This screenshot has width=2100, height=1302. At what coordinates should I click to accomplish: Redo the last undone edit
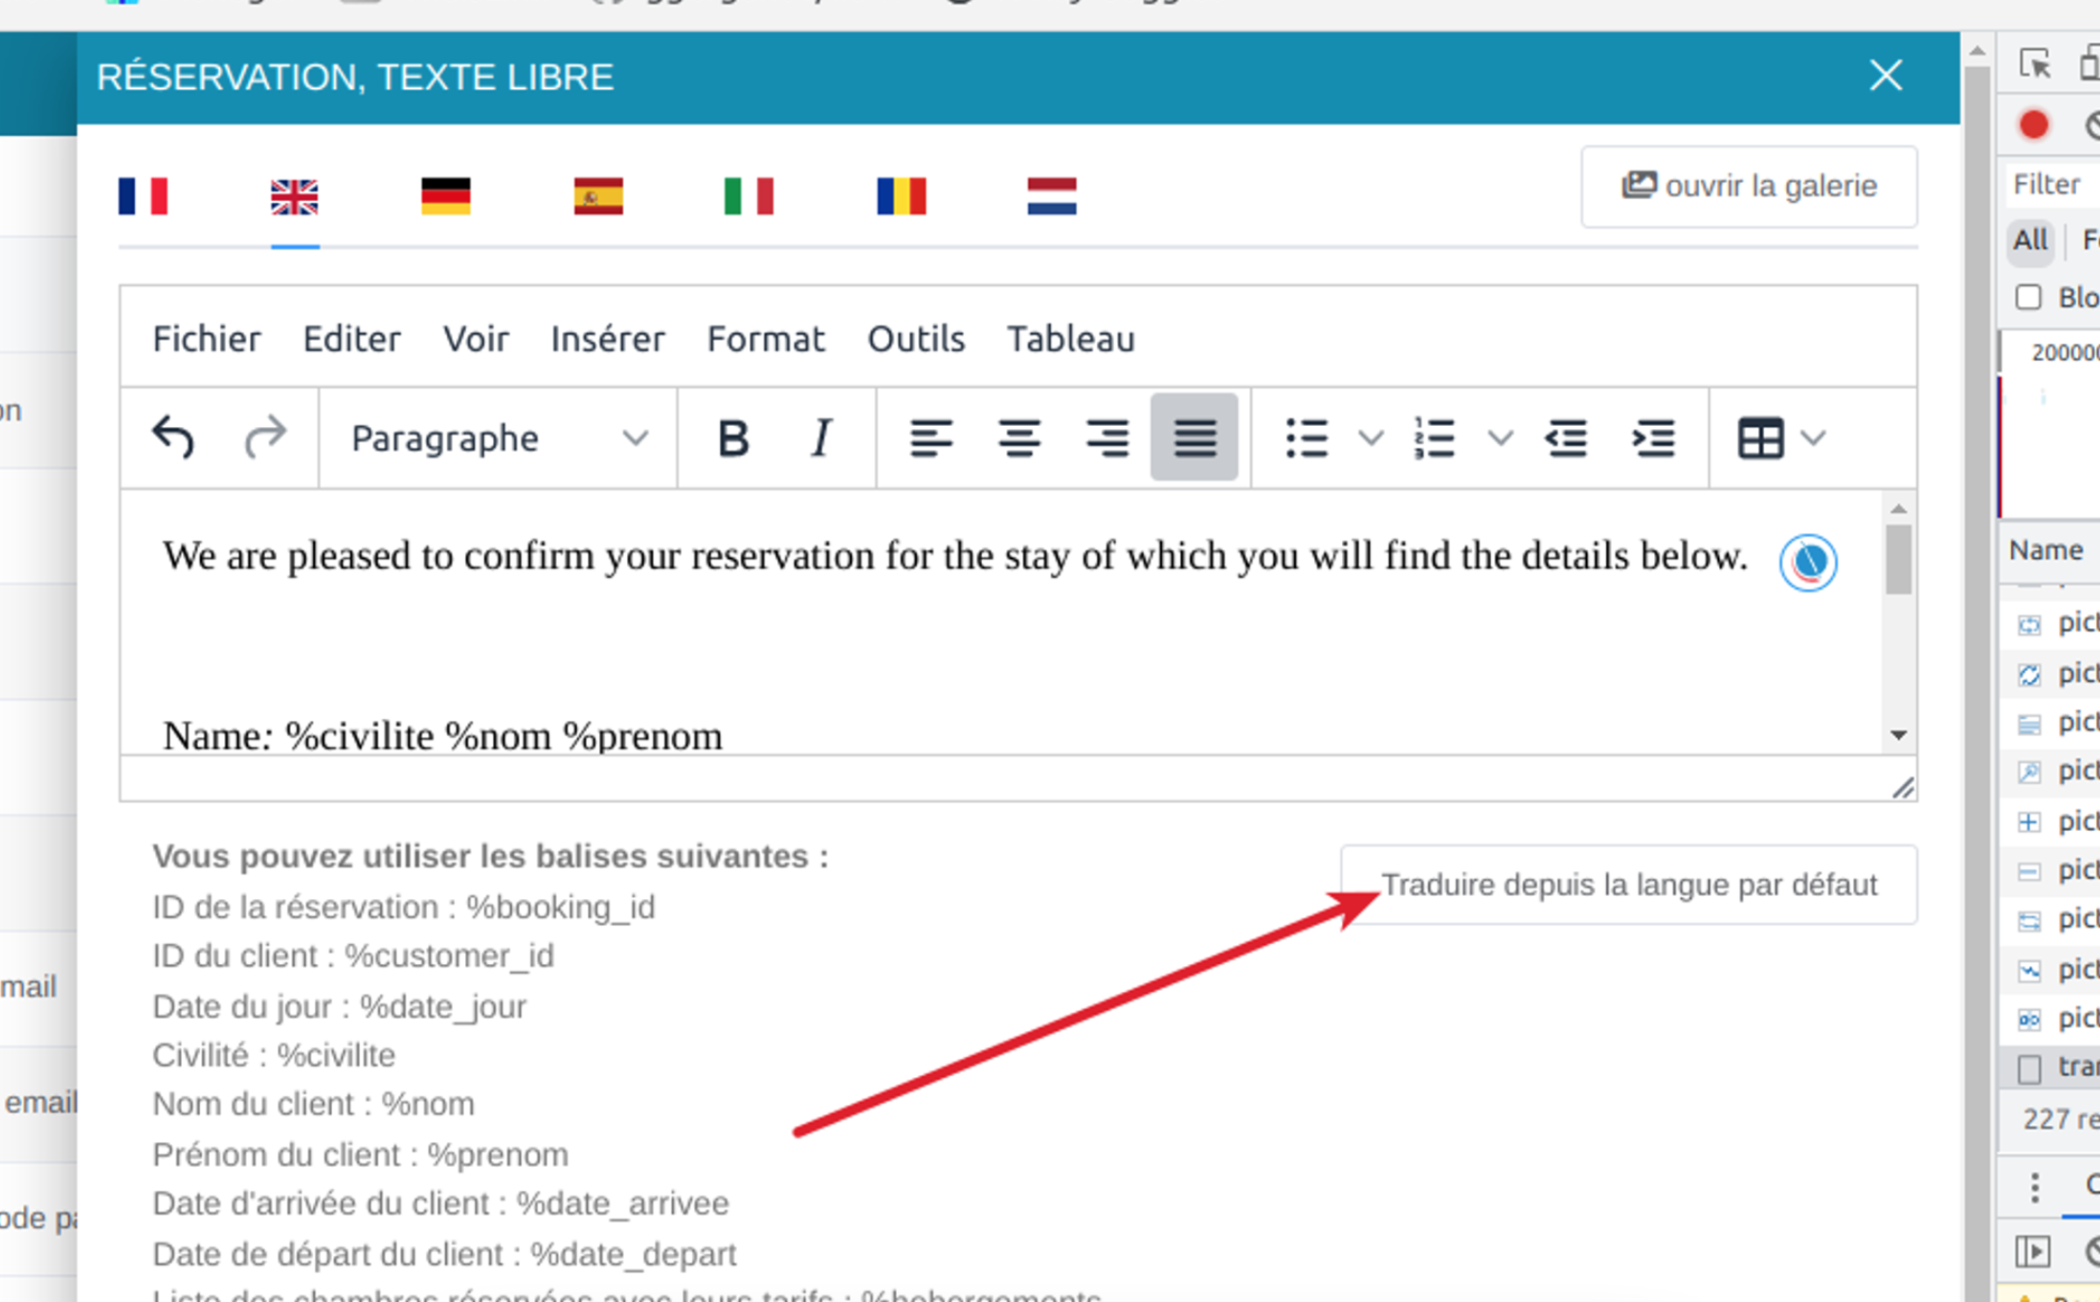tap(264, 438)
